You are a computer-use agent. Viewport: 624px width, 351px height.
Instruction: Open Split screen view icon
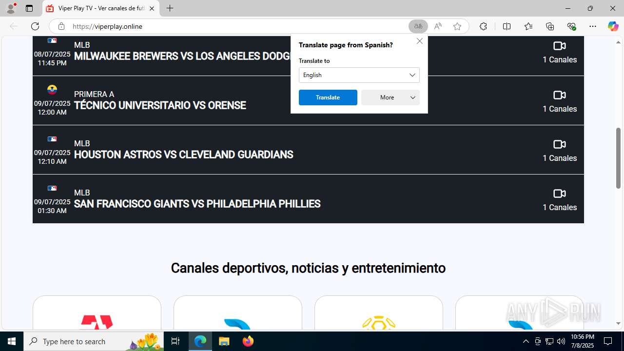(x=507, y=26)
